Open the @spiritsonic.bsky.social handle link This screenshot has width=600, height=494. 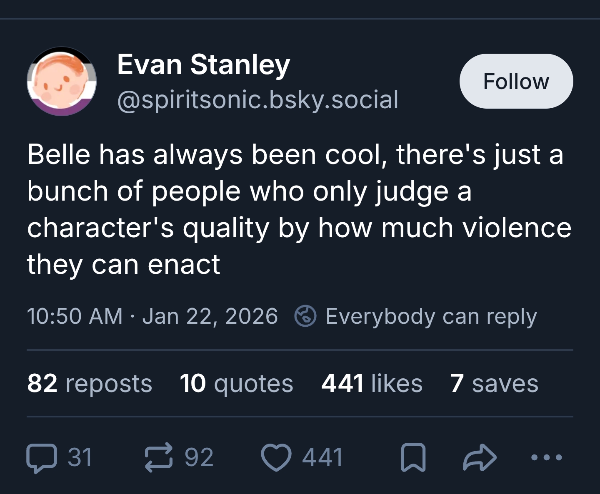(x=257, y=100)
